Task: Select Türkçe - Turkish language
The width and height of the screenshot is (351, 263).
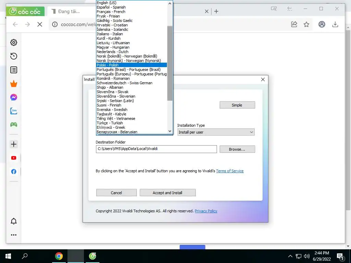Action: [131, 123]
